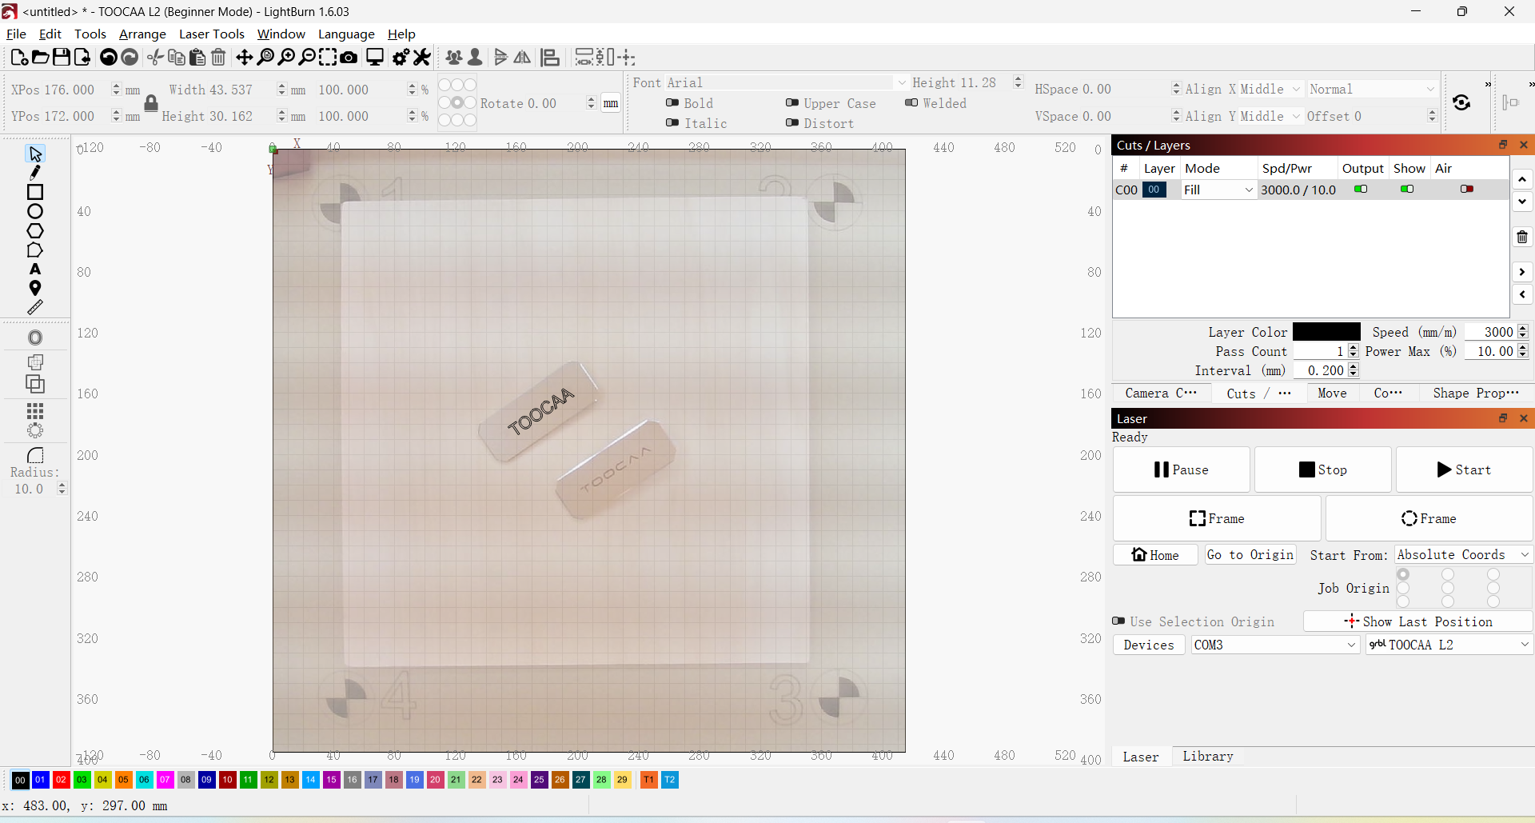Toggle the Upper Case switch
The image size is (1535, 823).
point(792,103)
